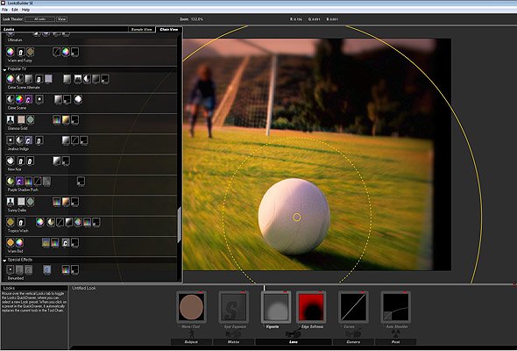Click the green circle icon in Purple Shadow Push
This screenshot has width=517, height=351.
pyautogui.click(x=11, y=181)
